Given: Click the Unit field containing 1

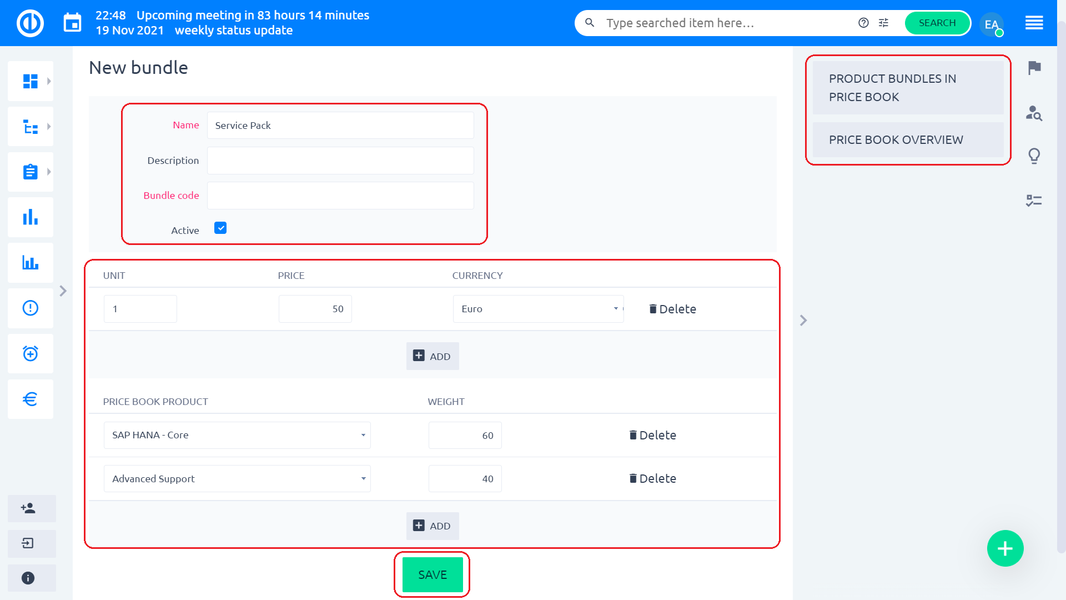Looking at the screenshot, I should pyautogui.click(x=140, y=309).
